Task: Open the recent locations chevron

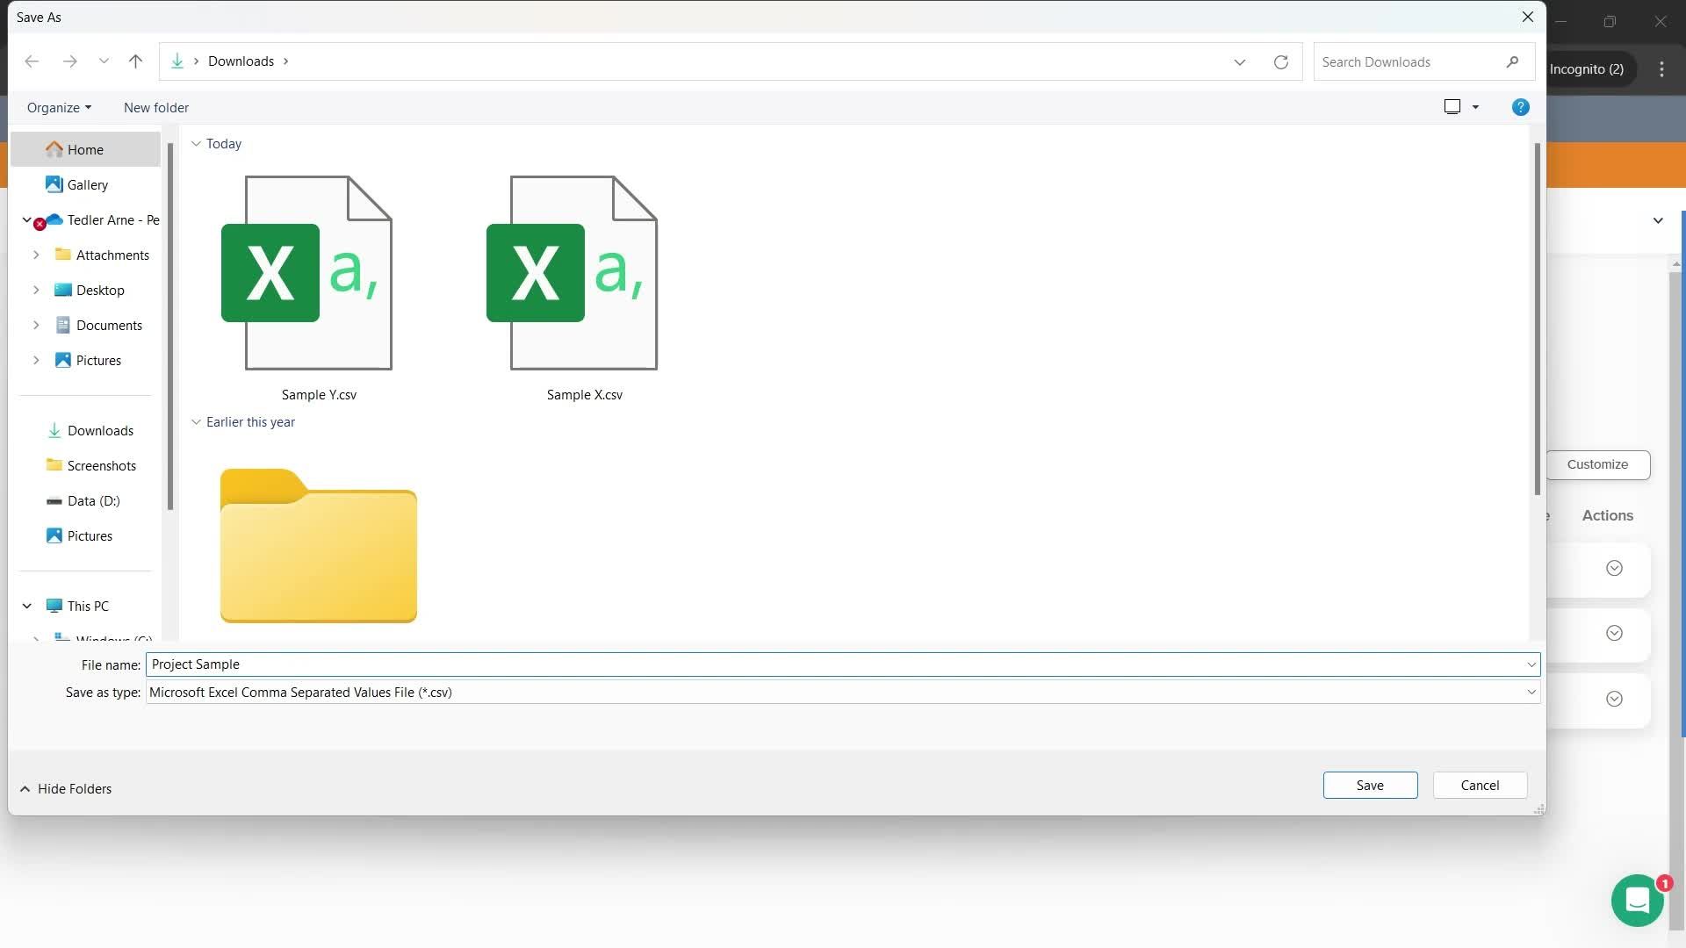Action: 104,61
